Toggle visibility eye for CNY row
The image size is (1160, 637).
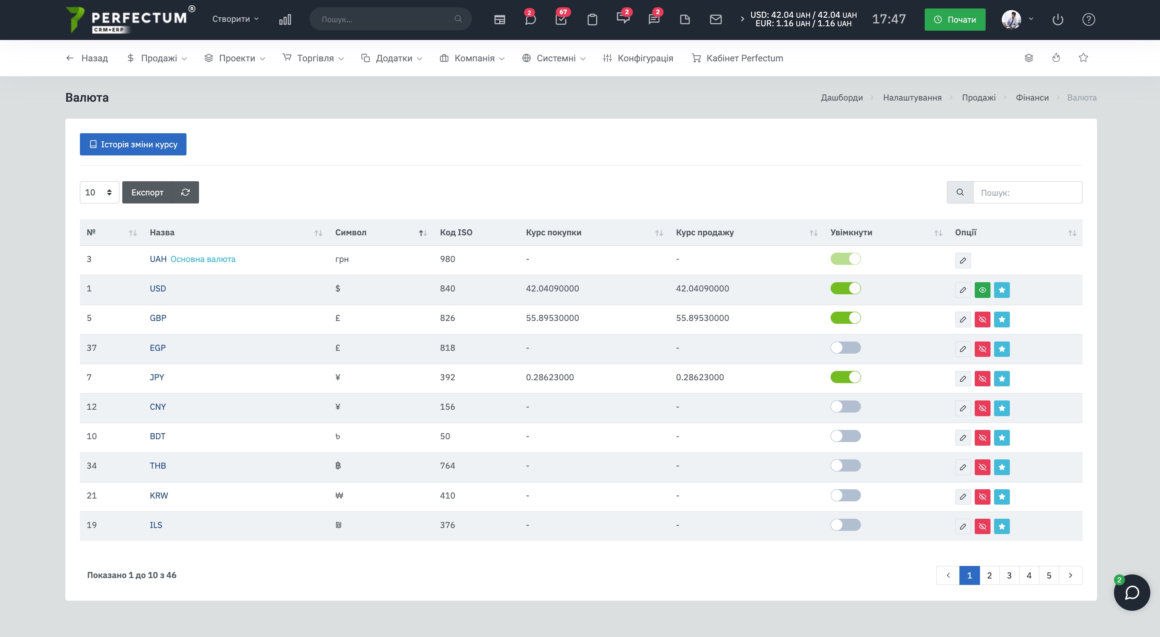coord(982,408)
